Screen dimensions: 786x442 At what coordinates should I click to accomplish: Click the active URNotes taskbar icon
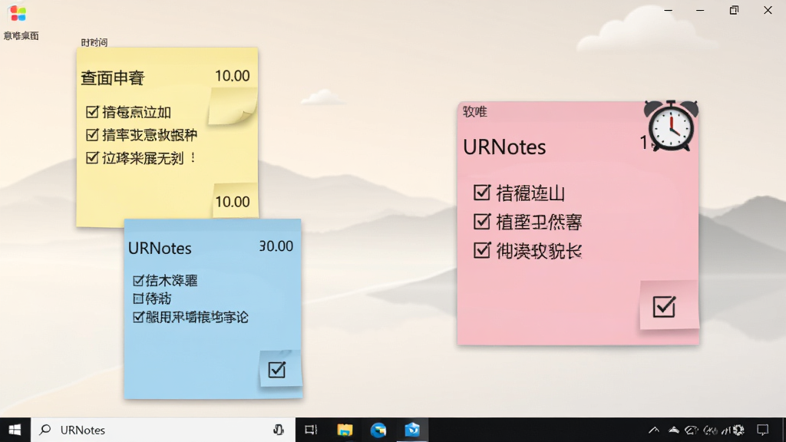coord(412,430)
